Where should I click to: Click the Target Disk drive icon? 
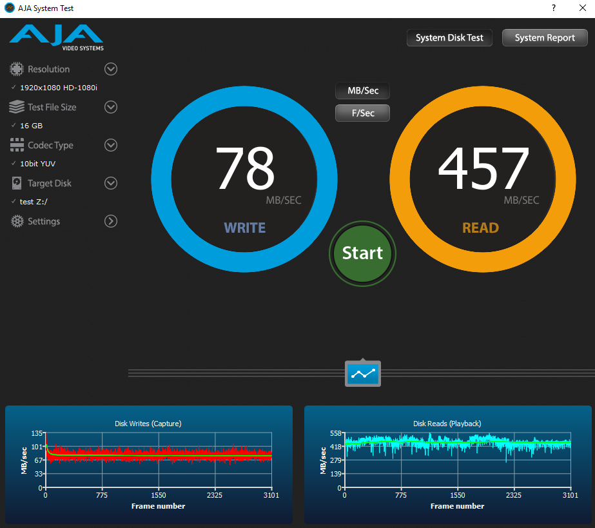click(17, 183)
